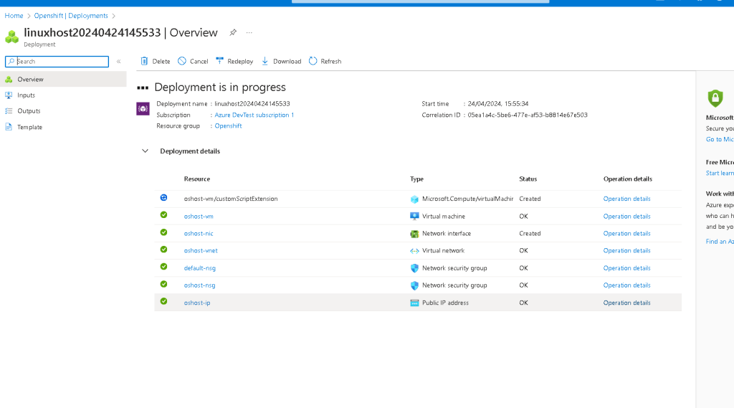Image resolution: width=734 pixels, height=408 pixels.
Task: Open the oshost-vnet resource link
Action: click(201, 251)
